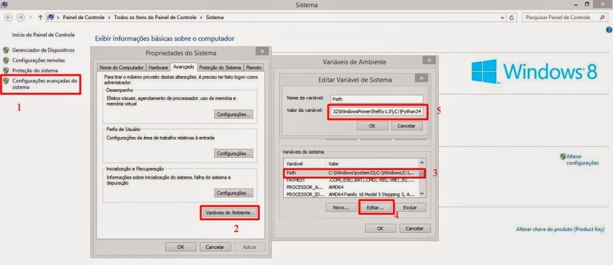Viewport: 613px width, 265px height.
Task: Open Proteção do sistema link
Action: tap(35, 71)
